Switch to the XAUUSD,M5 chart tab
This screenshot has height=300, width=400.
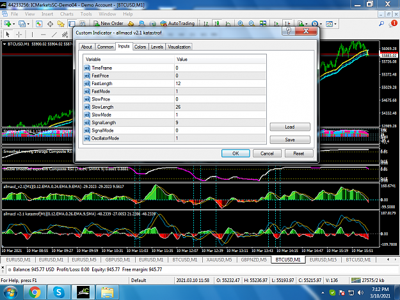(x=219, y=260)
